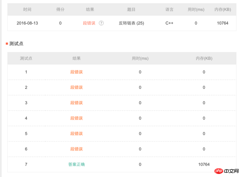Click the 用时(ms) header in test point table
The height and width of the screenshot is (177, 242).
pyautogui.click(x=140, y=58)
